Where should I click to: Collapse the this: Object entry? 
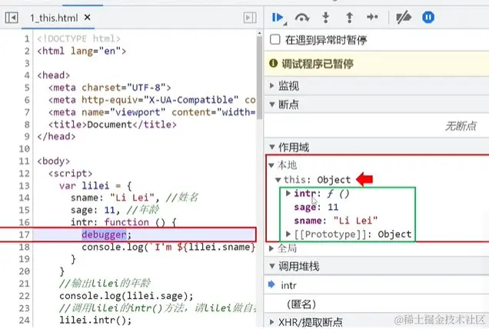click(x=278, y=180)
